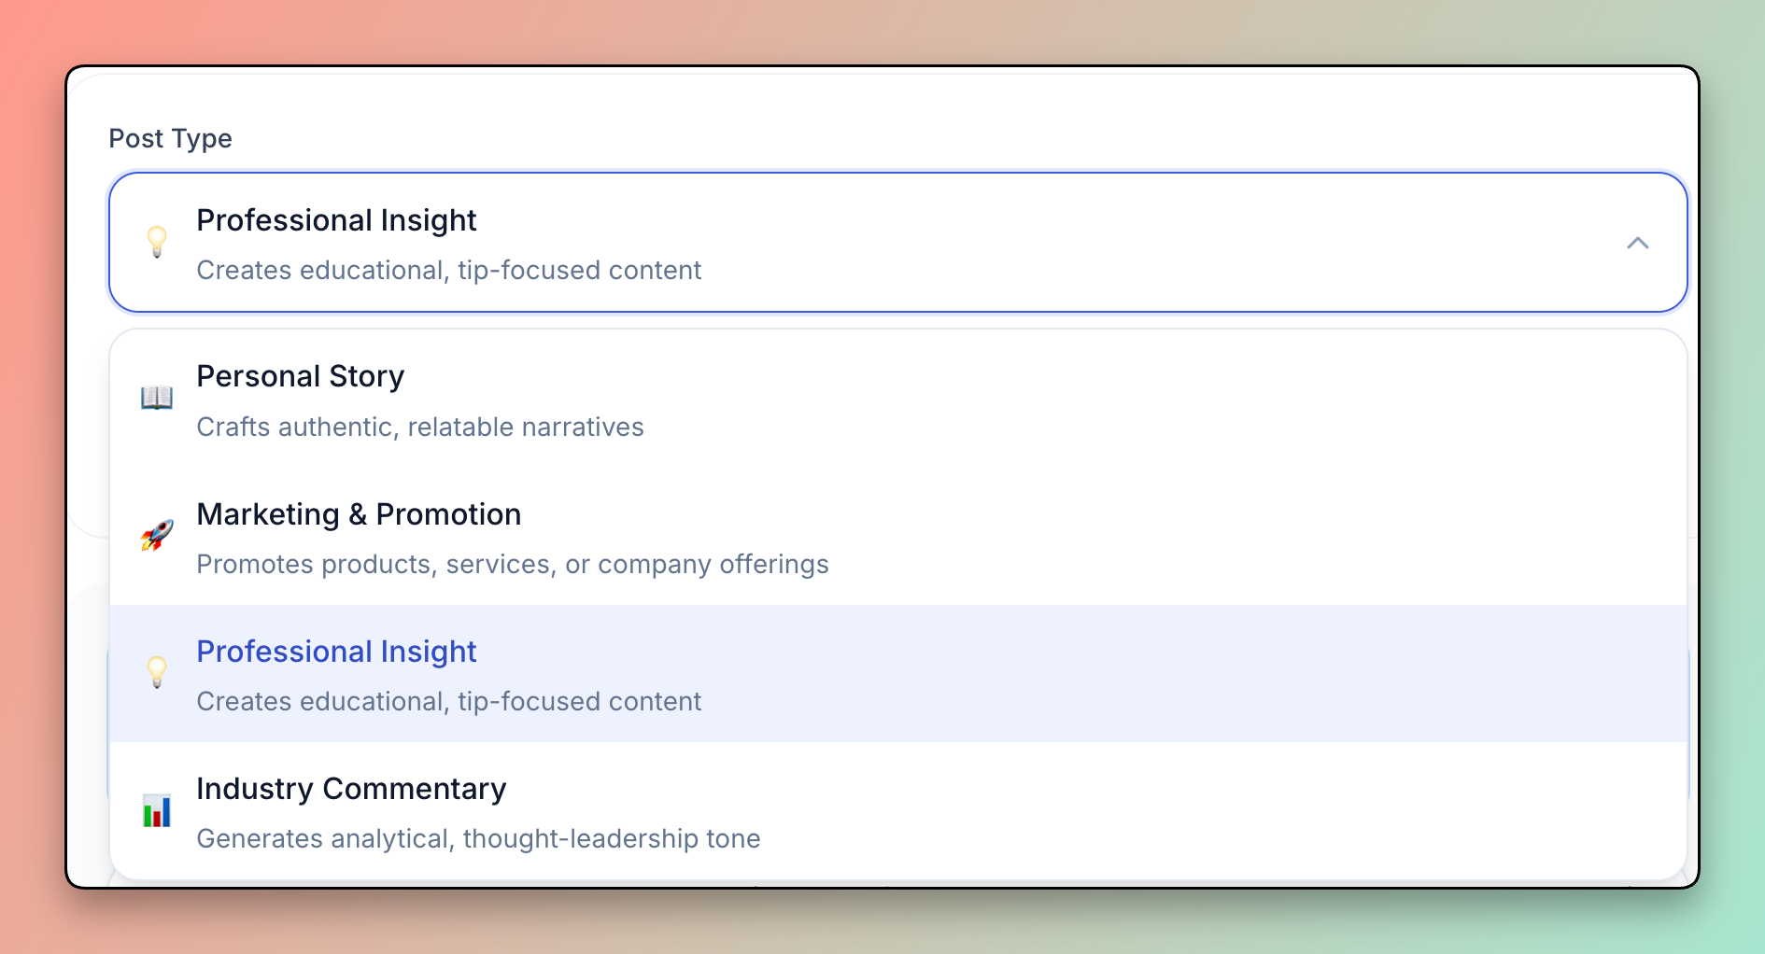Screen dimensions: 1765x954
Task: Select the Personal Story option title
Action: pyautogui.click(x=300, y=376)
